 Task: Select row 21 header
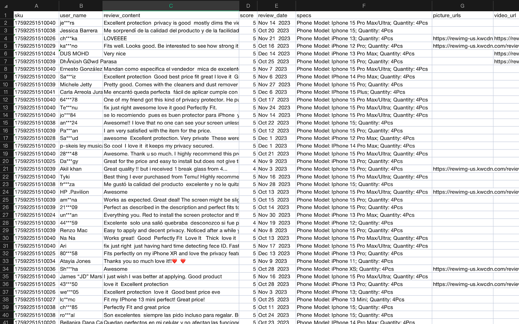6,169
